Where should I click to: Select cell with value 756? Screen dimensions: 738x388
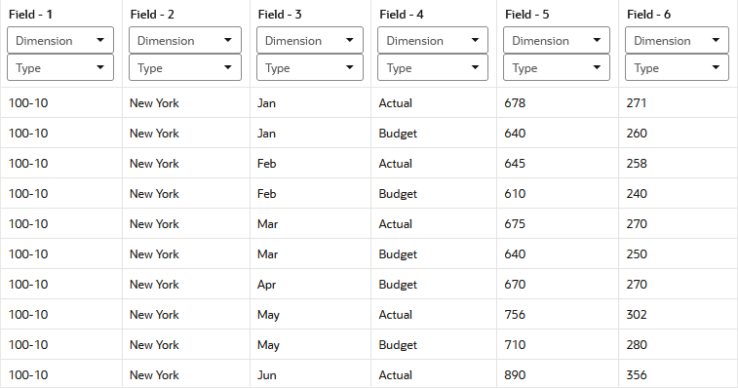(558, 315)
